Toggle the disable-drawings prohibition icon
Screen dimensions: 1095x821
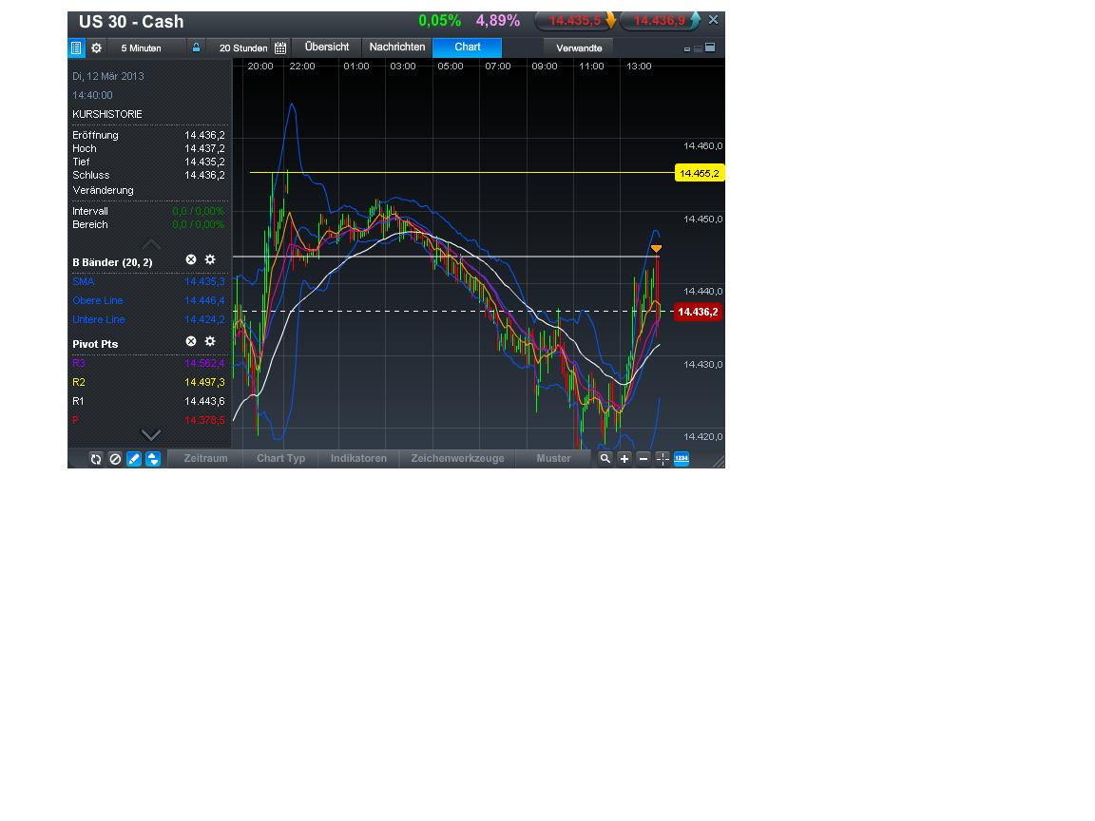point(115,459)
